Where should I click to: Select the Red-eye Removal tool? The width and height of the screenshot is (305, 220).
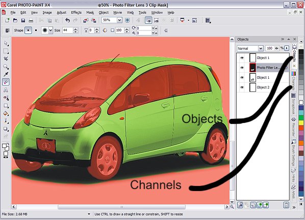pos(6,98)
